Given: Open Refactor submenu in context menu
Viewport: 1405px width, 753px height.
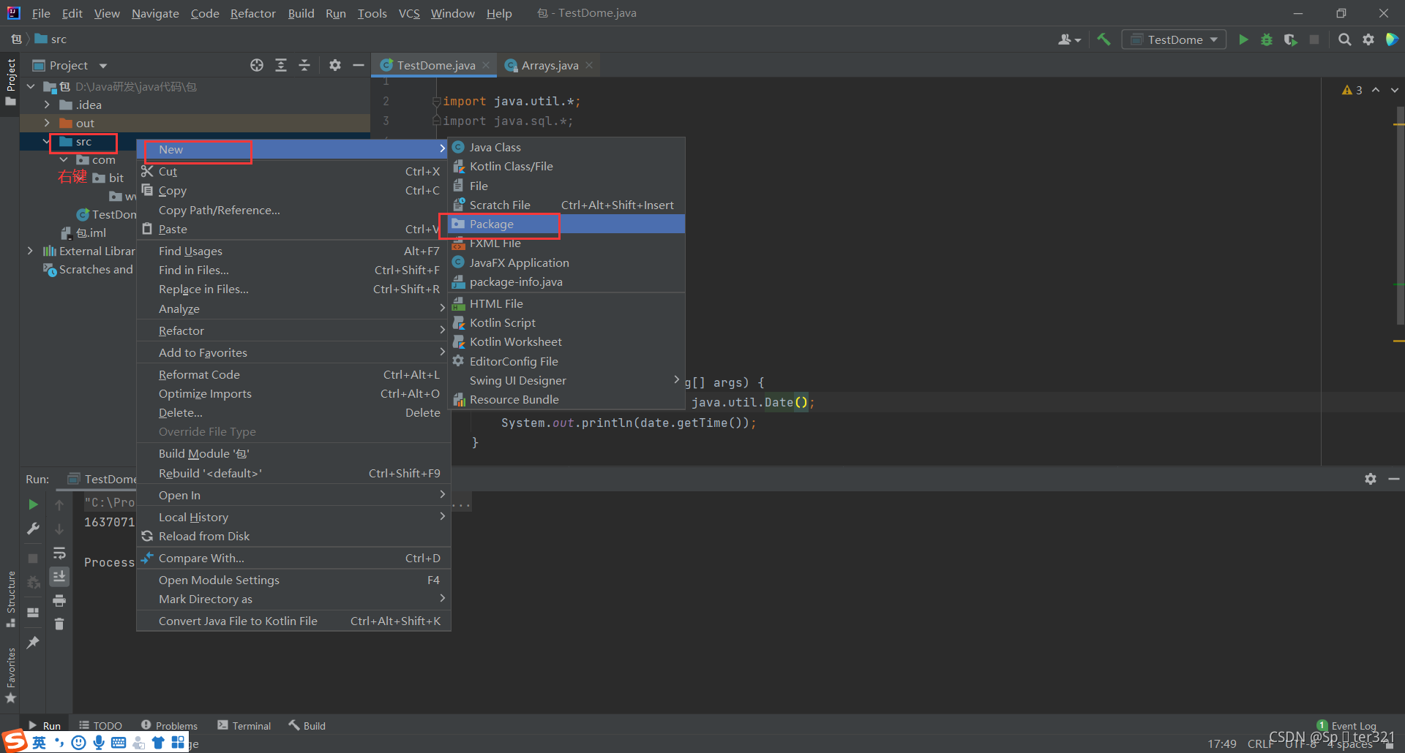Looking at the screenshot, I should point(293,330).
